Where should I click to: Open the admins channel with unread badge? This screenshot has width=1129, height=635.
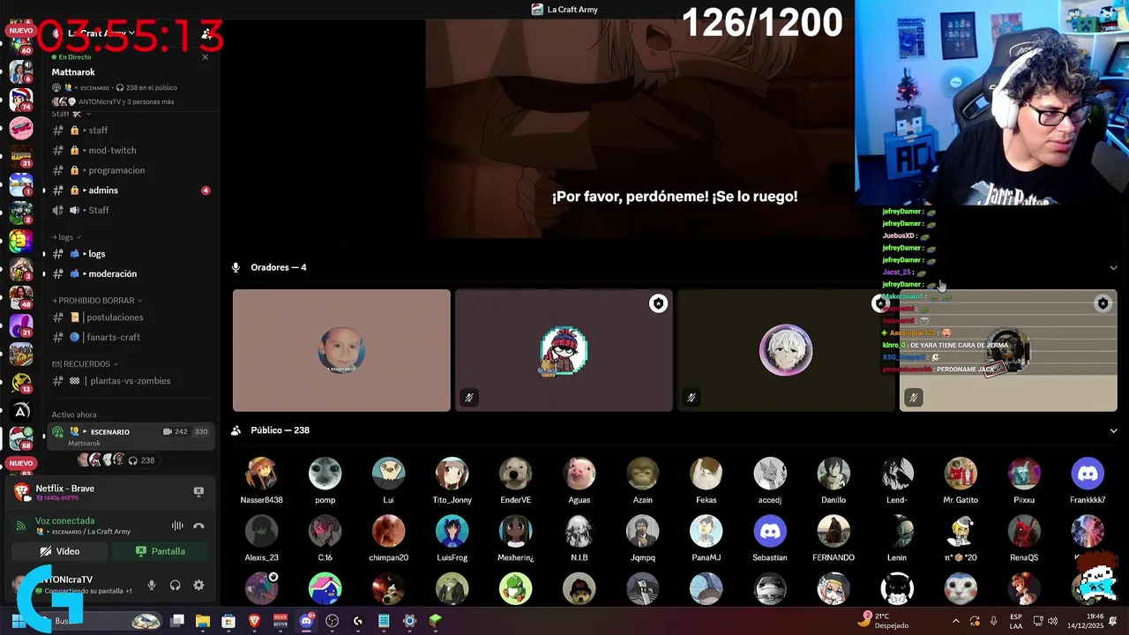coord(132,190)
